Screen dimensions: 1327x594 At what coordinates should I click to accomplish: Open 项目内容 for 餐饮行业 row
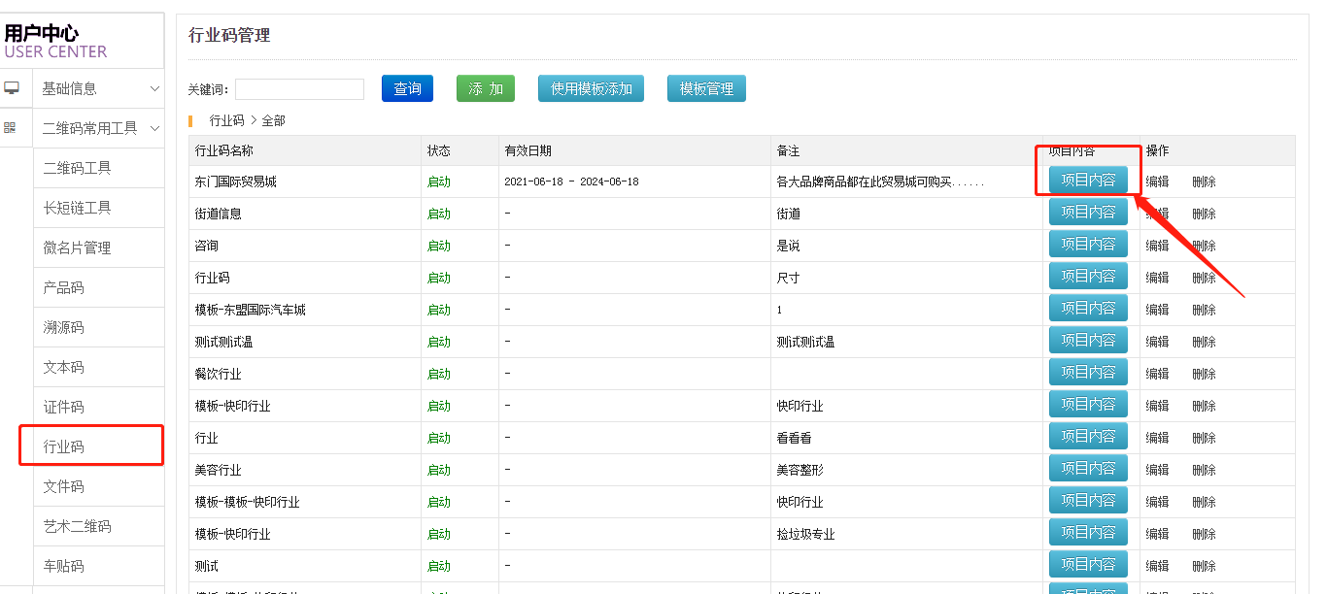click(x=1088, y=373)
